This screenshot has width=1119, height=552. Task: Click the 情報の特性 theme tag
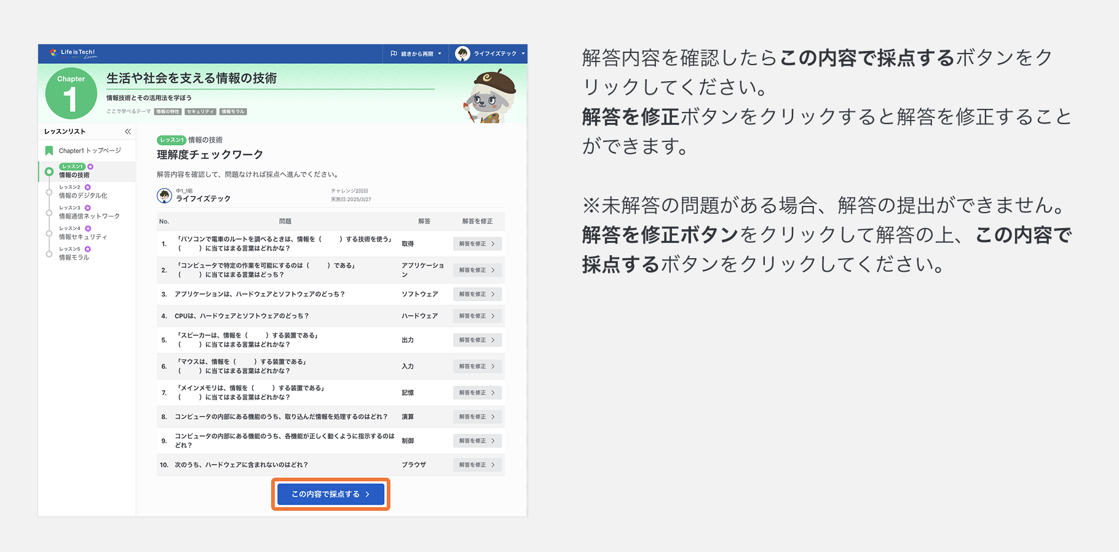(167, 112)
